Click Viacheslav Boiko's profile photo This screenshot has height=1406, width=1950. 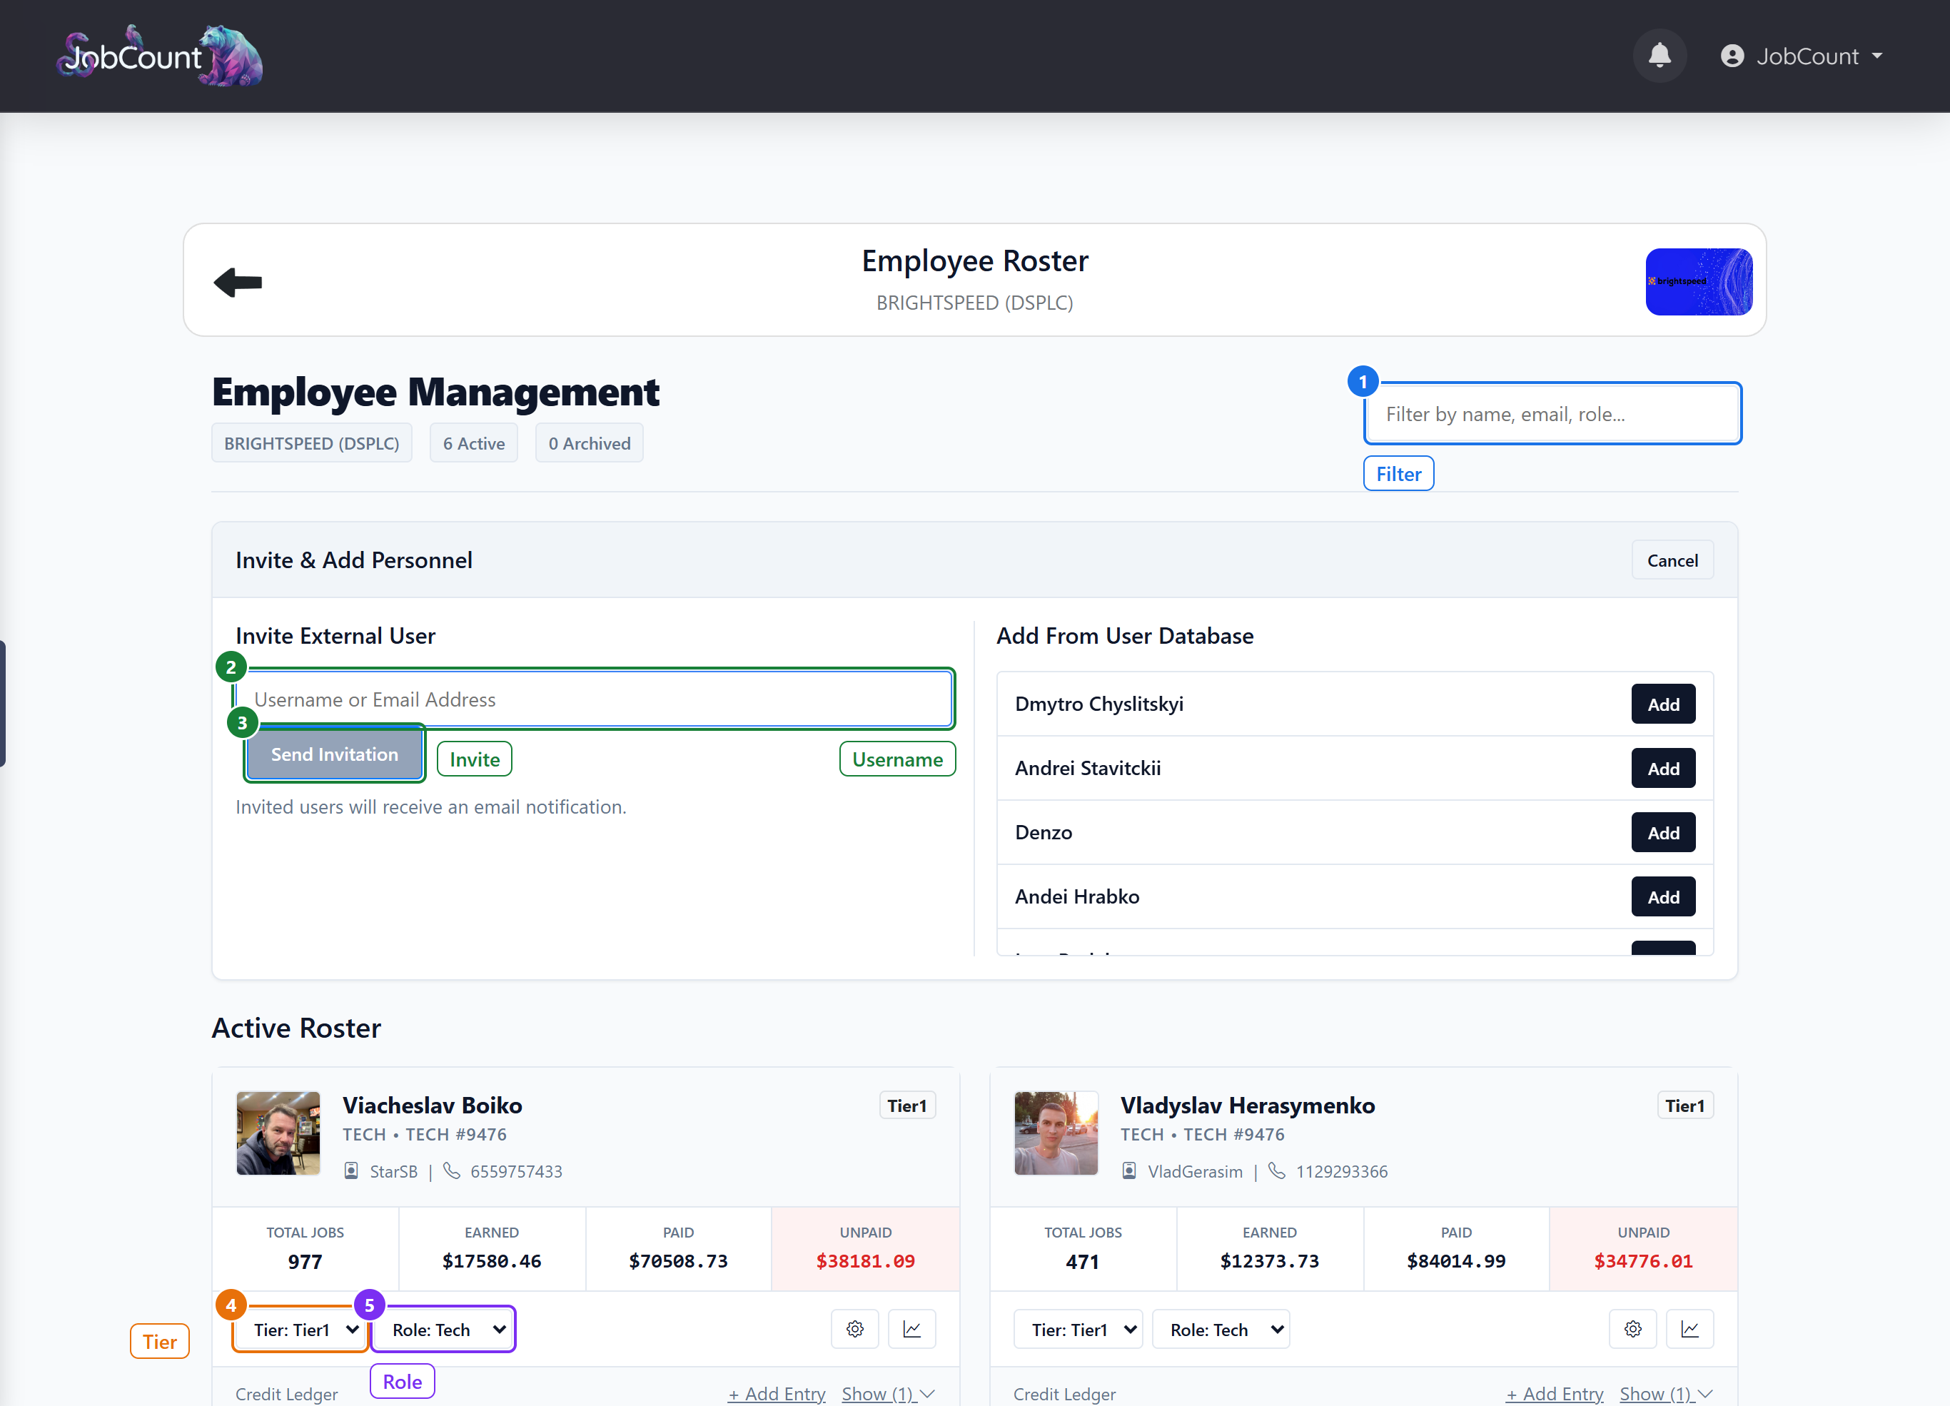278,1133
